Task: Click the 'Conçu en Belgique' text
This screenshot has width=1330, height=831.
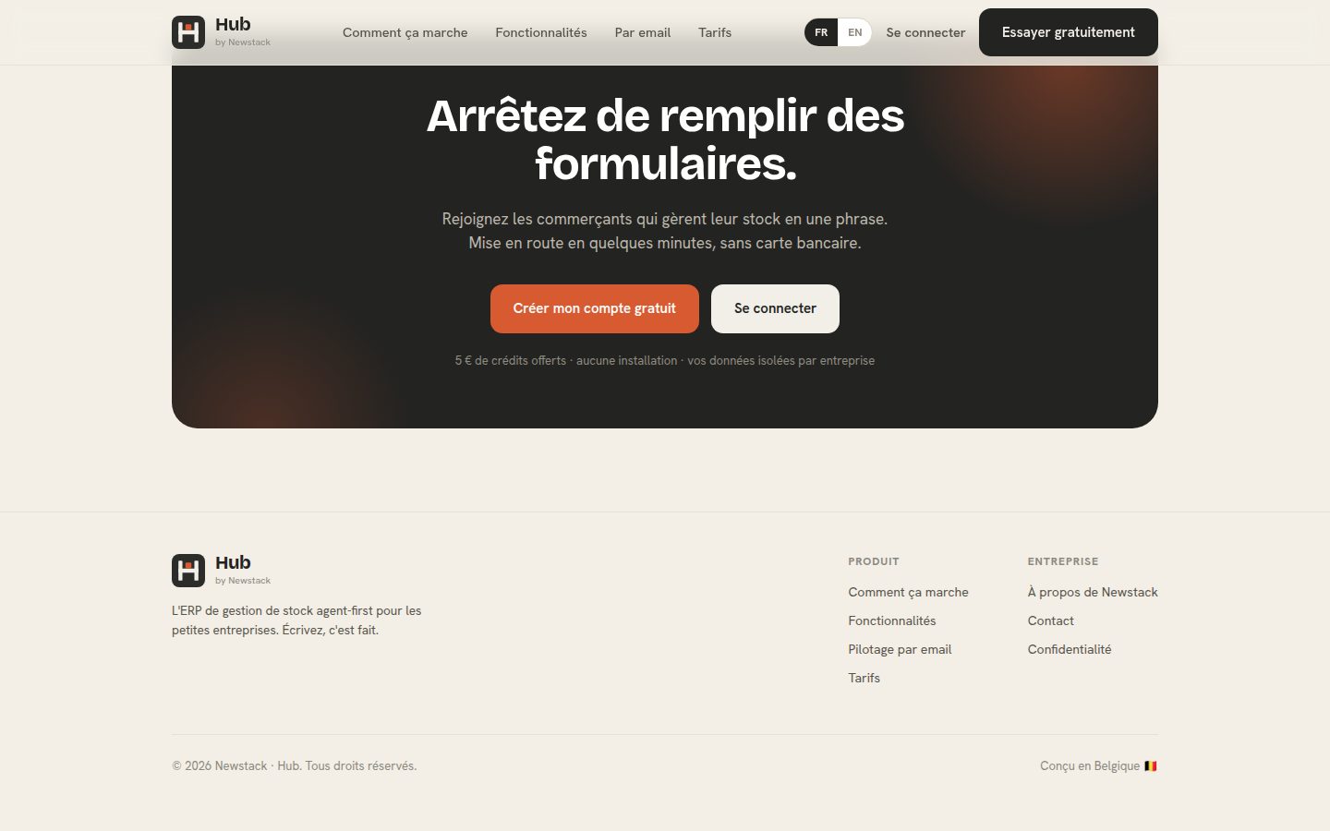Action: 1090,765
